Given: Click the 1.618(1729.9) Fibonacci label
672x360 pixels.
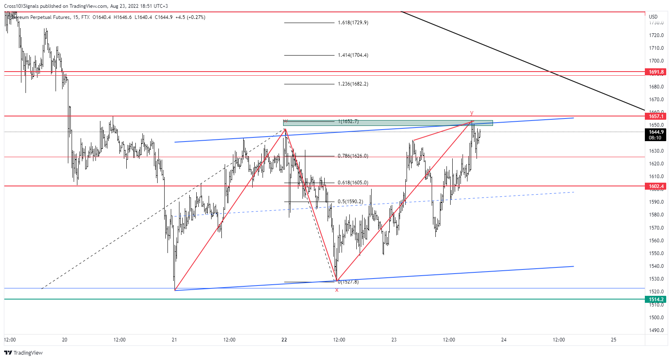Looking at the screenshot, I should pyautogui.click(x=353, y=23).
